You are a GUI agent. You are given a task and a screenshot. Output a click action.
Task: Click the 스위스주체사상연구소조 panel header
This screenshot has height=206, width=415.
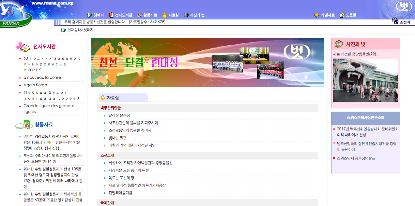click(365, 117)
